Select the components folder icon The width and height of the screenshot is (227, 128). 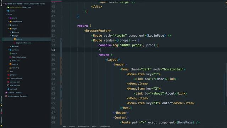pyautogui.click(x=10, y=21)
